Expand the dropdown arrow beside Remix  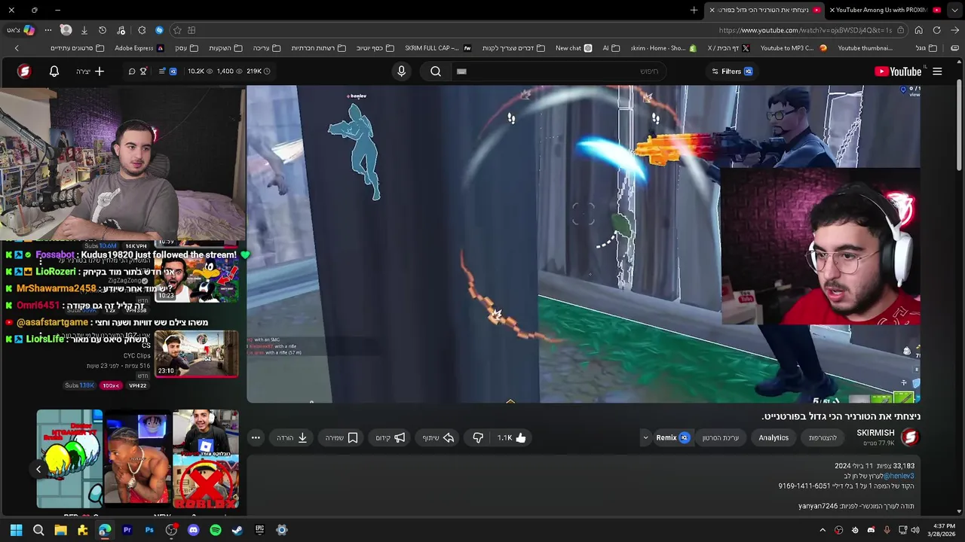(645, 437)
